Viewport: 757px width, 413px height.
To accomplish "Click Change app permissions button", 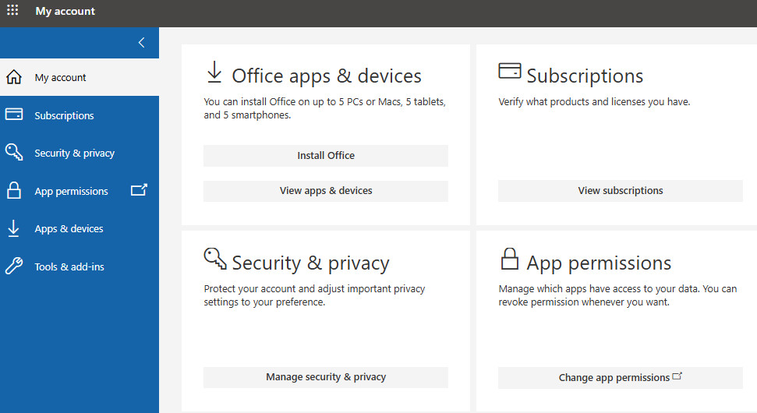I will coord(621,377).
